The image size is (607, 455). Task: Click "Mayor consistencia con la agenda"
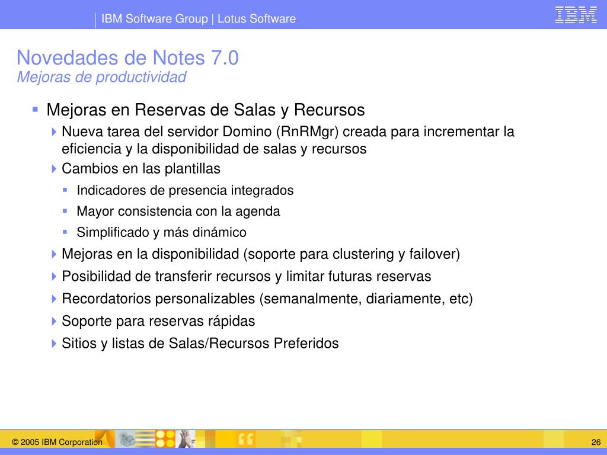178,212
